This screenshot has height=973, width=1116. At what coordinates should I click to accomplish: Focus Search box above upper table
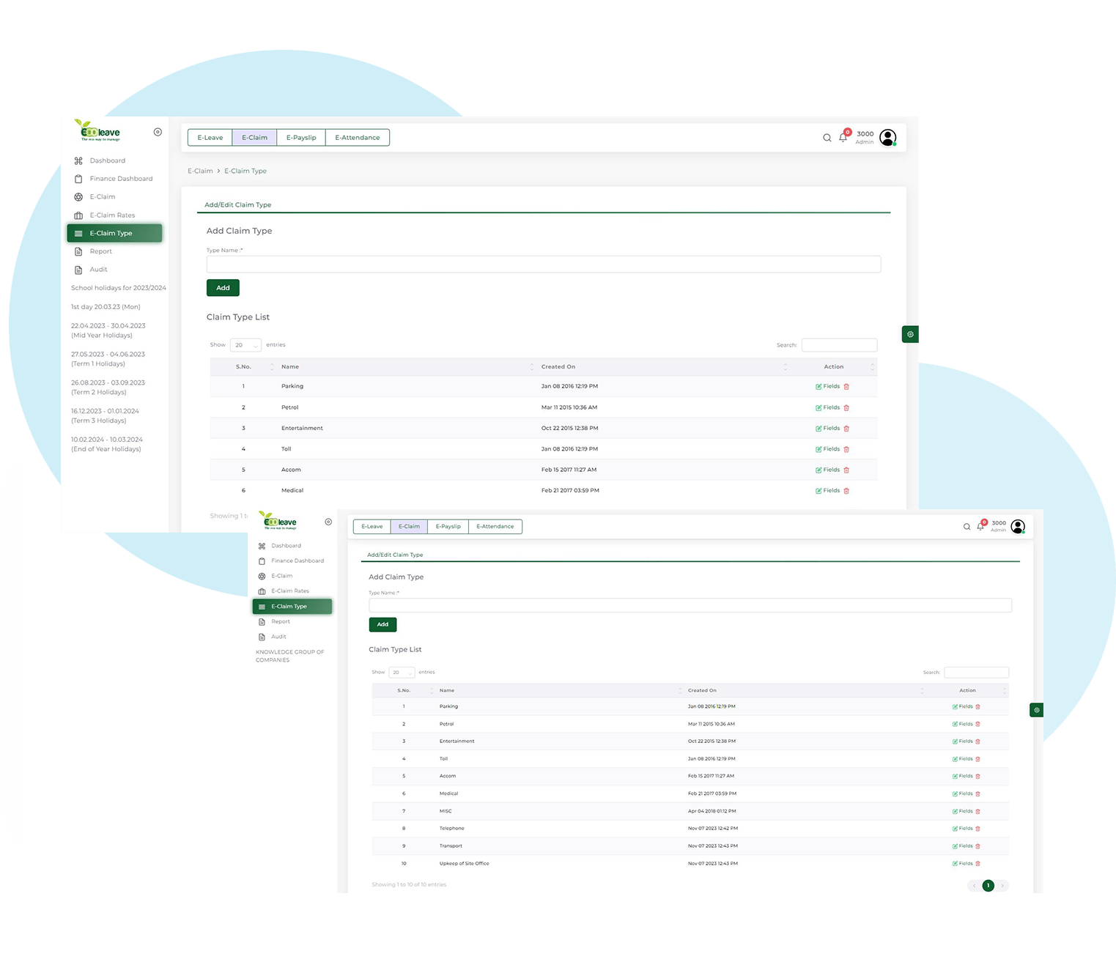(x=839, y=345)
